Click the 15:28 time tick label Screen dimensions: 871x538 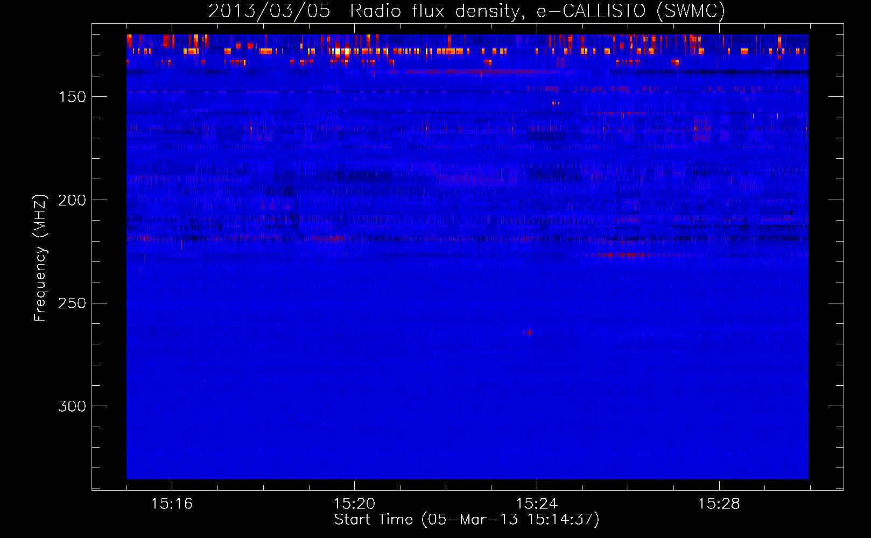[719, 504]
